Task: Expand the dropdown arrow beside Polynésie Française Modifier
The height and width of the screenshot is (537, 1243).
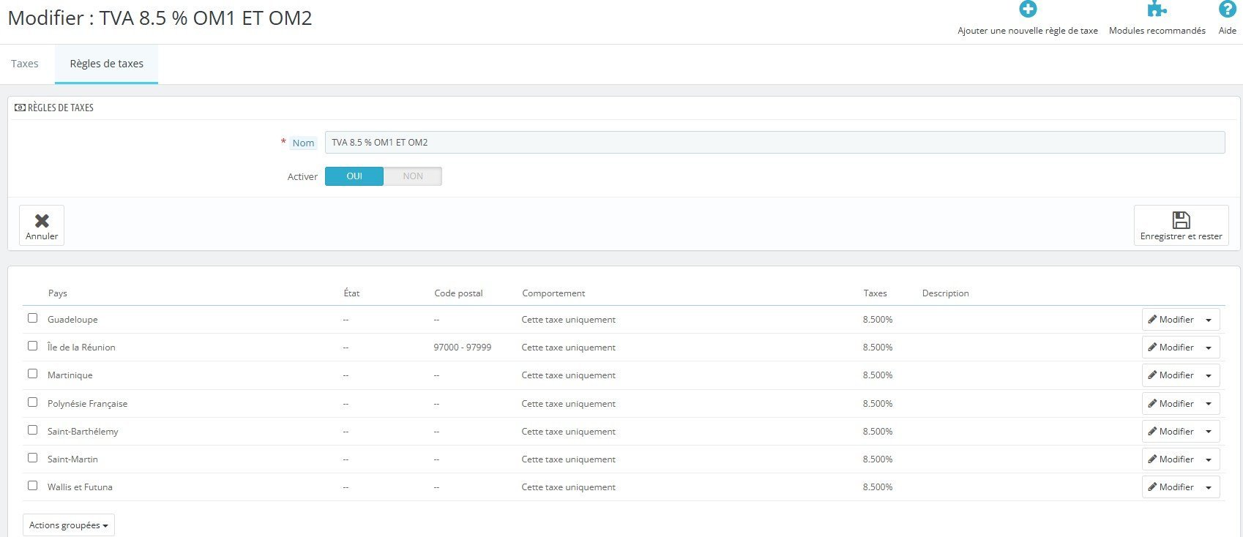Action: click(1209, 404)
